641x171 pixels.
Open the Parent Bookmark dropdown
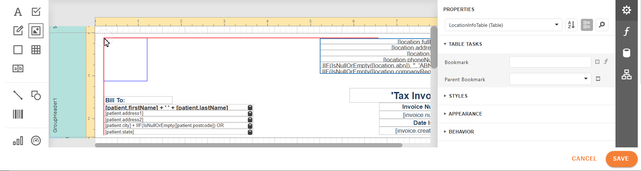pyautogui.click(x=585, y=79)
